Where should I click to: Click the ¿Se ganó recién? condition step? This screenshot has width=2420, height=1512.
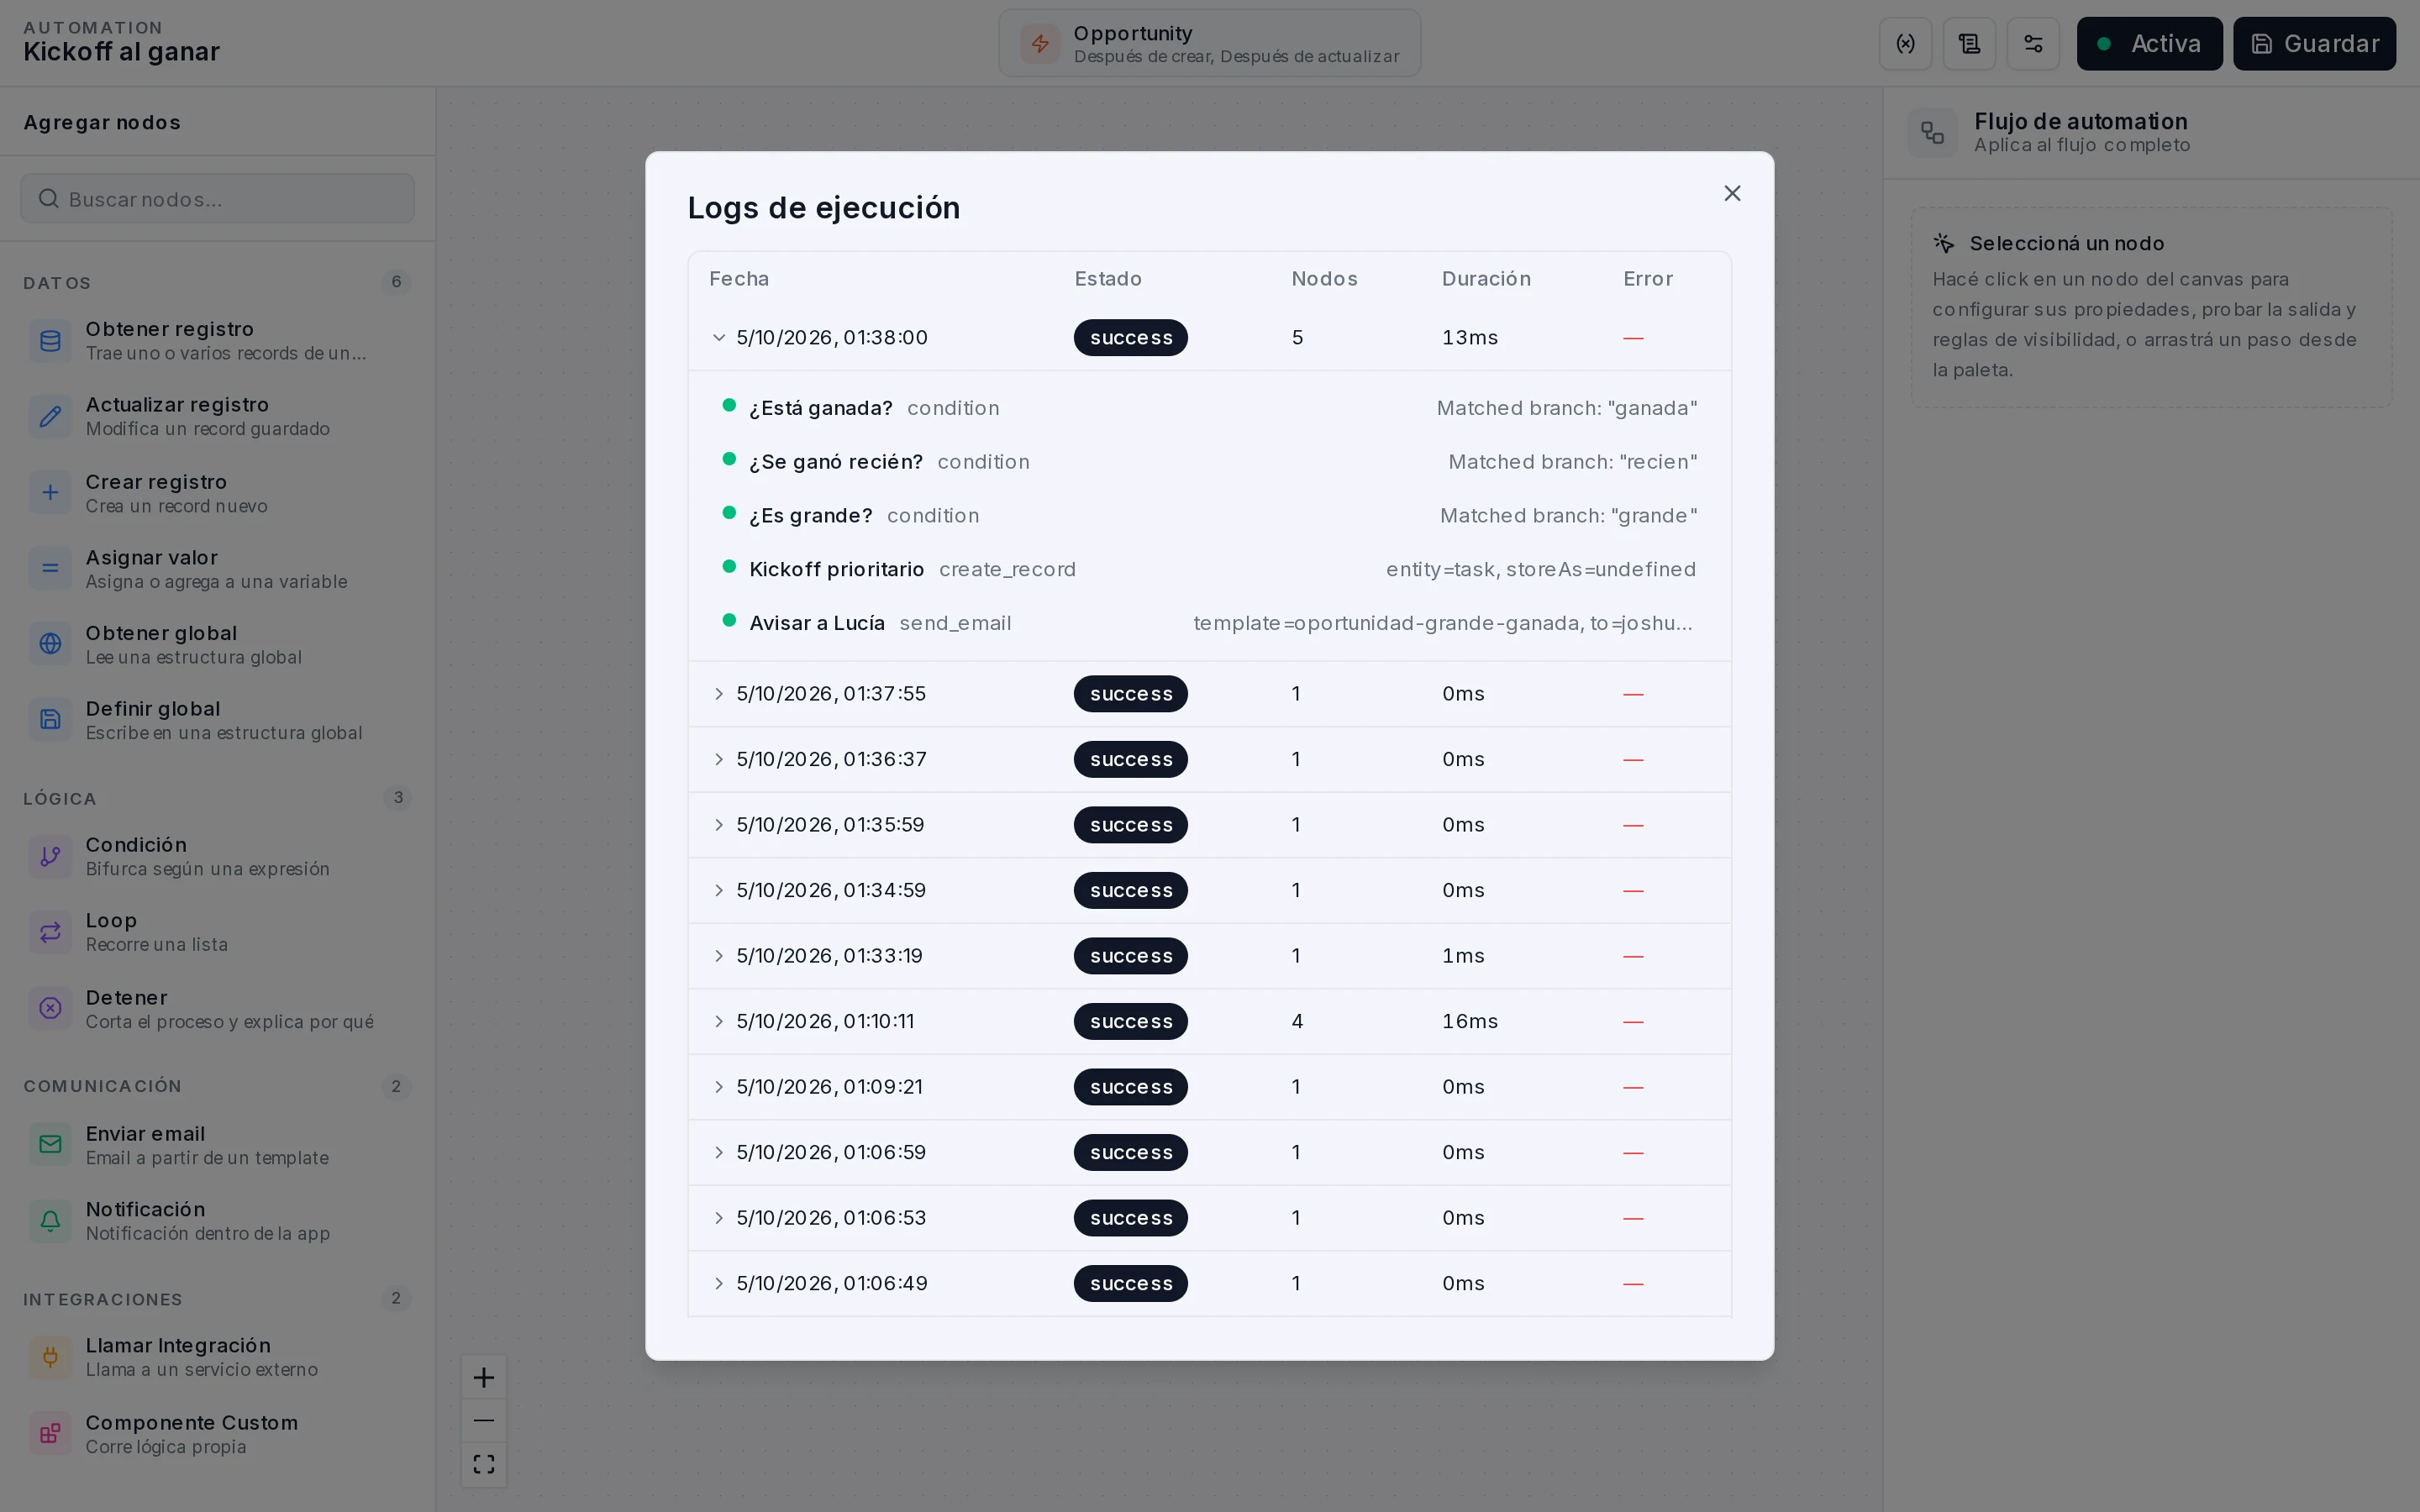(x=1209, y=462)
